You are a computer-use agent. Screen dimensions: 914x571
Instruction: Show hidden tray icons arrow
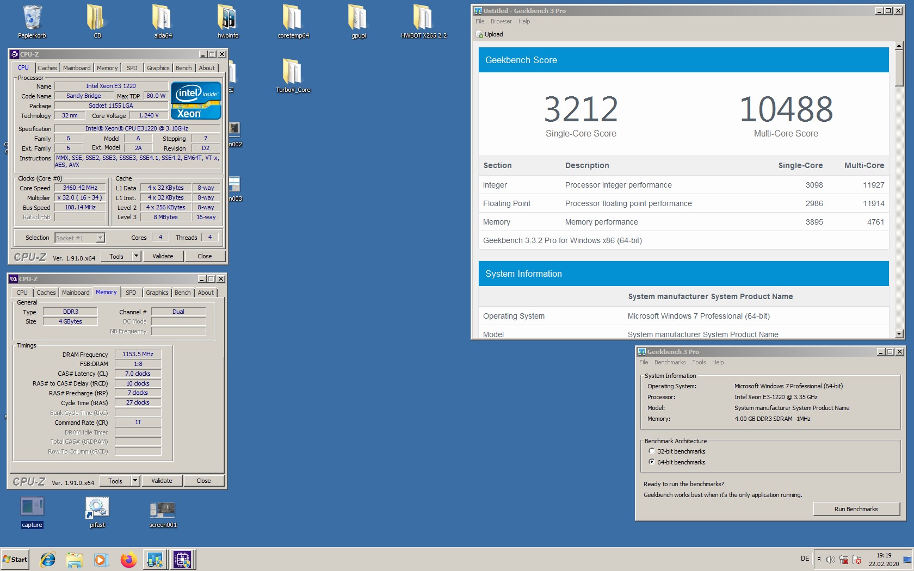tap(819, 559)
